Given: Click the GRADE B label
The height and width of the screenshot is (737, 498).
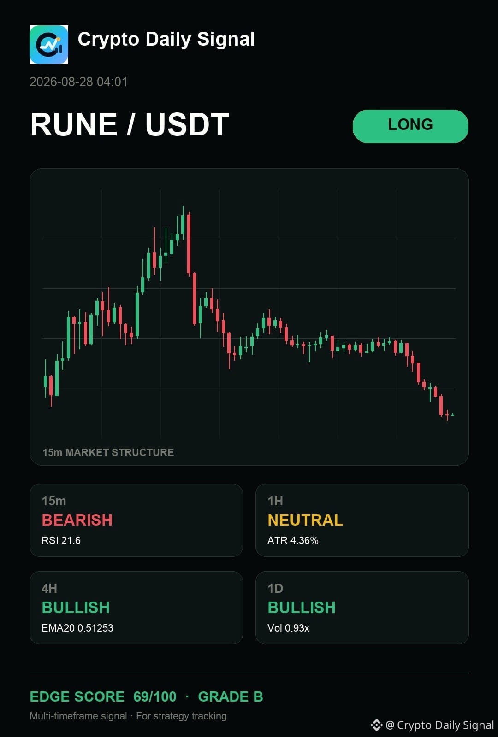Looking at the screenshot, I should 231,696.
